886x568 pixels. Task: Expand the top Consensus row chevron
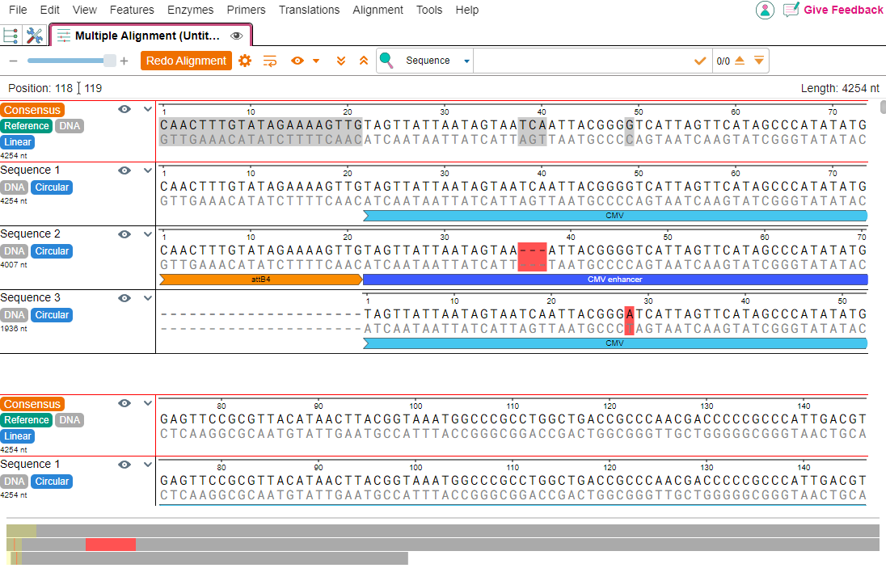(147, 110)
